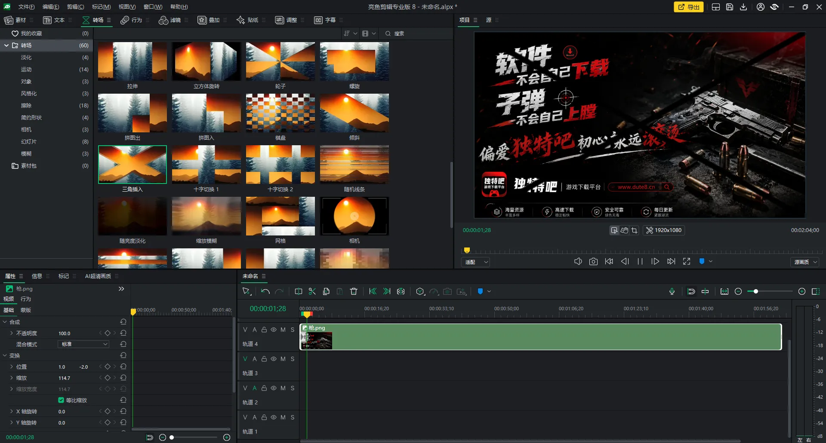
Task: Reset opacity with its reset icon
Action: coord(123,333)
